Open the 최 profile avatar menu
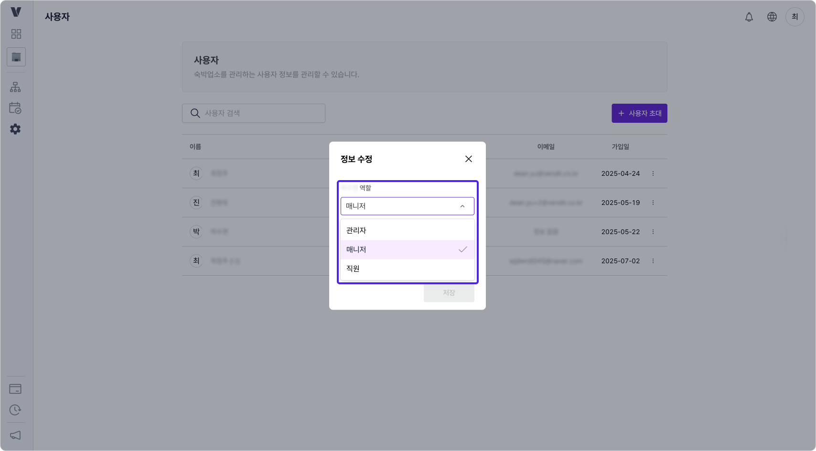Screen dimensions: 816x451 795,17
